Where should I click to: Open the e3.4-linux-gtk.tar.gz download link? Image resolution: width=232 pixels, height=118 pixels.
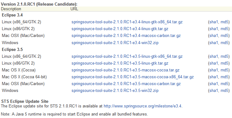[120, 29]
